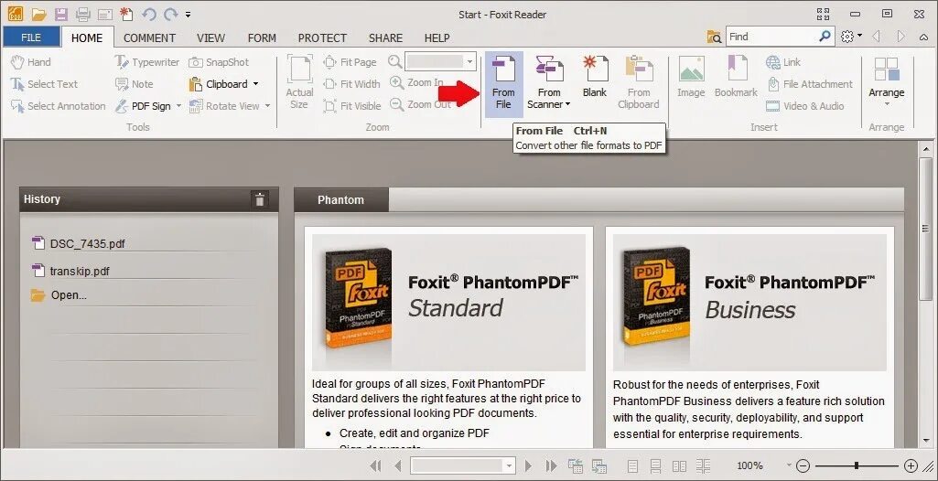
Task: Select the Note tool
Action: [x=134, y=84]
